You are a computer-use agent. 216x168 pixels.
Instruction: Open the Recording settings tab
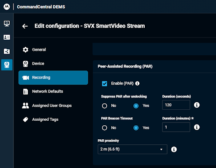pyautogui.click(x=53, y=78)
